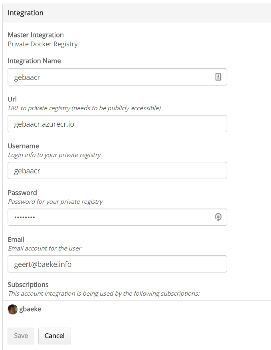271x350 pixels.
Task: Click the Integration Name label
Action: [34, 61]
